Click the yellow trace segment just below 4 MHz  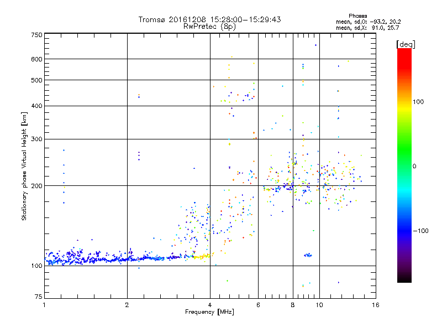tap(201, 257)
